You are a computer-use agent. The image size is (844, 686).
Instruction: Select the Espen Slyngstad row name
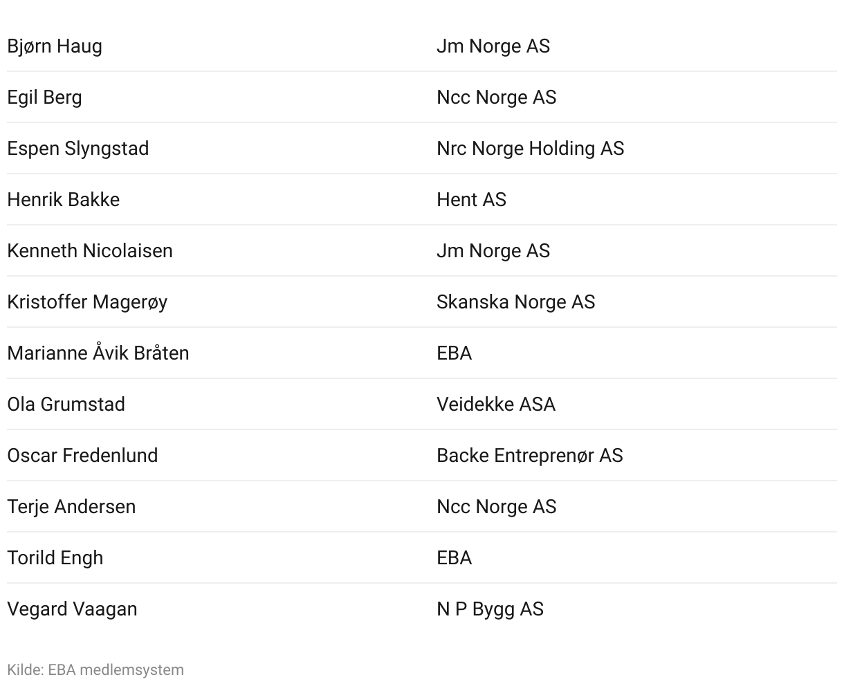point(78,149)
